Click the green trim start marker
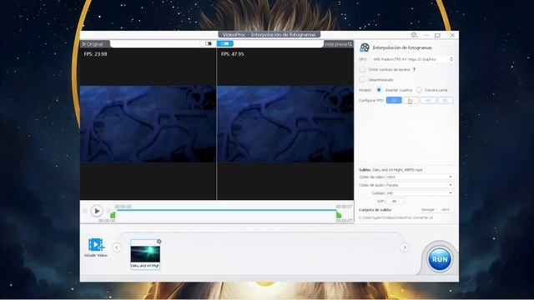Image resolution: width=534 pixels, height=300 pixels. [113, 215]
